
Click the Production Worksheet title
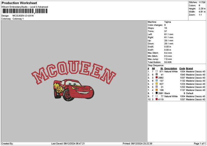[x=19, y=3]
